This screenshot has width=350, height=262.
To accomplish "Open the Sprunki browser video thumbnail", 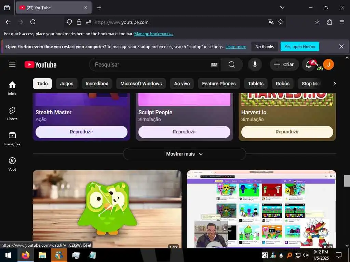I will tap(261, 209).
